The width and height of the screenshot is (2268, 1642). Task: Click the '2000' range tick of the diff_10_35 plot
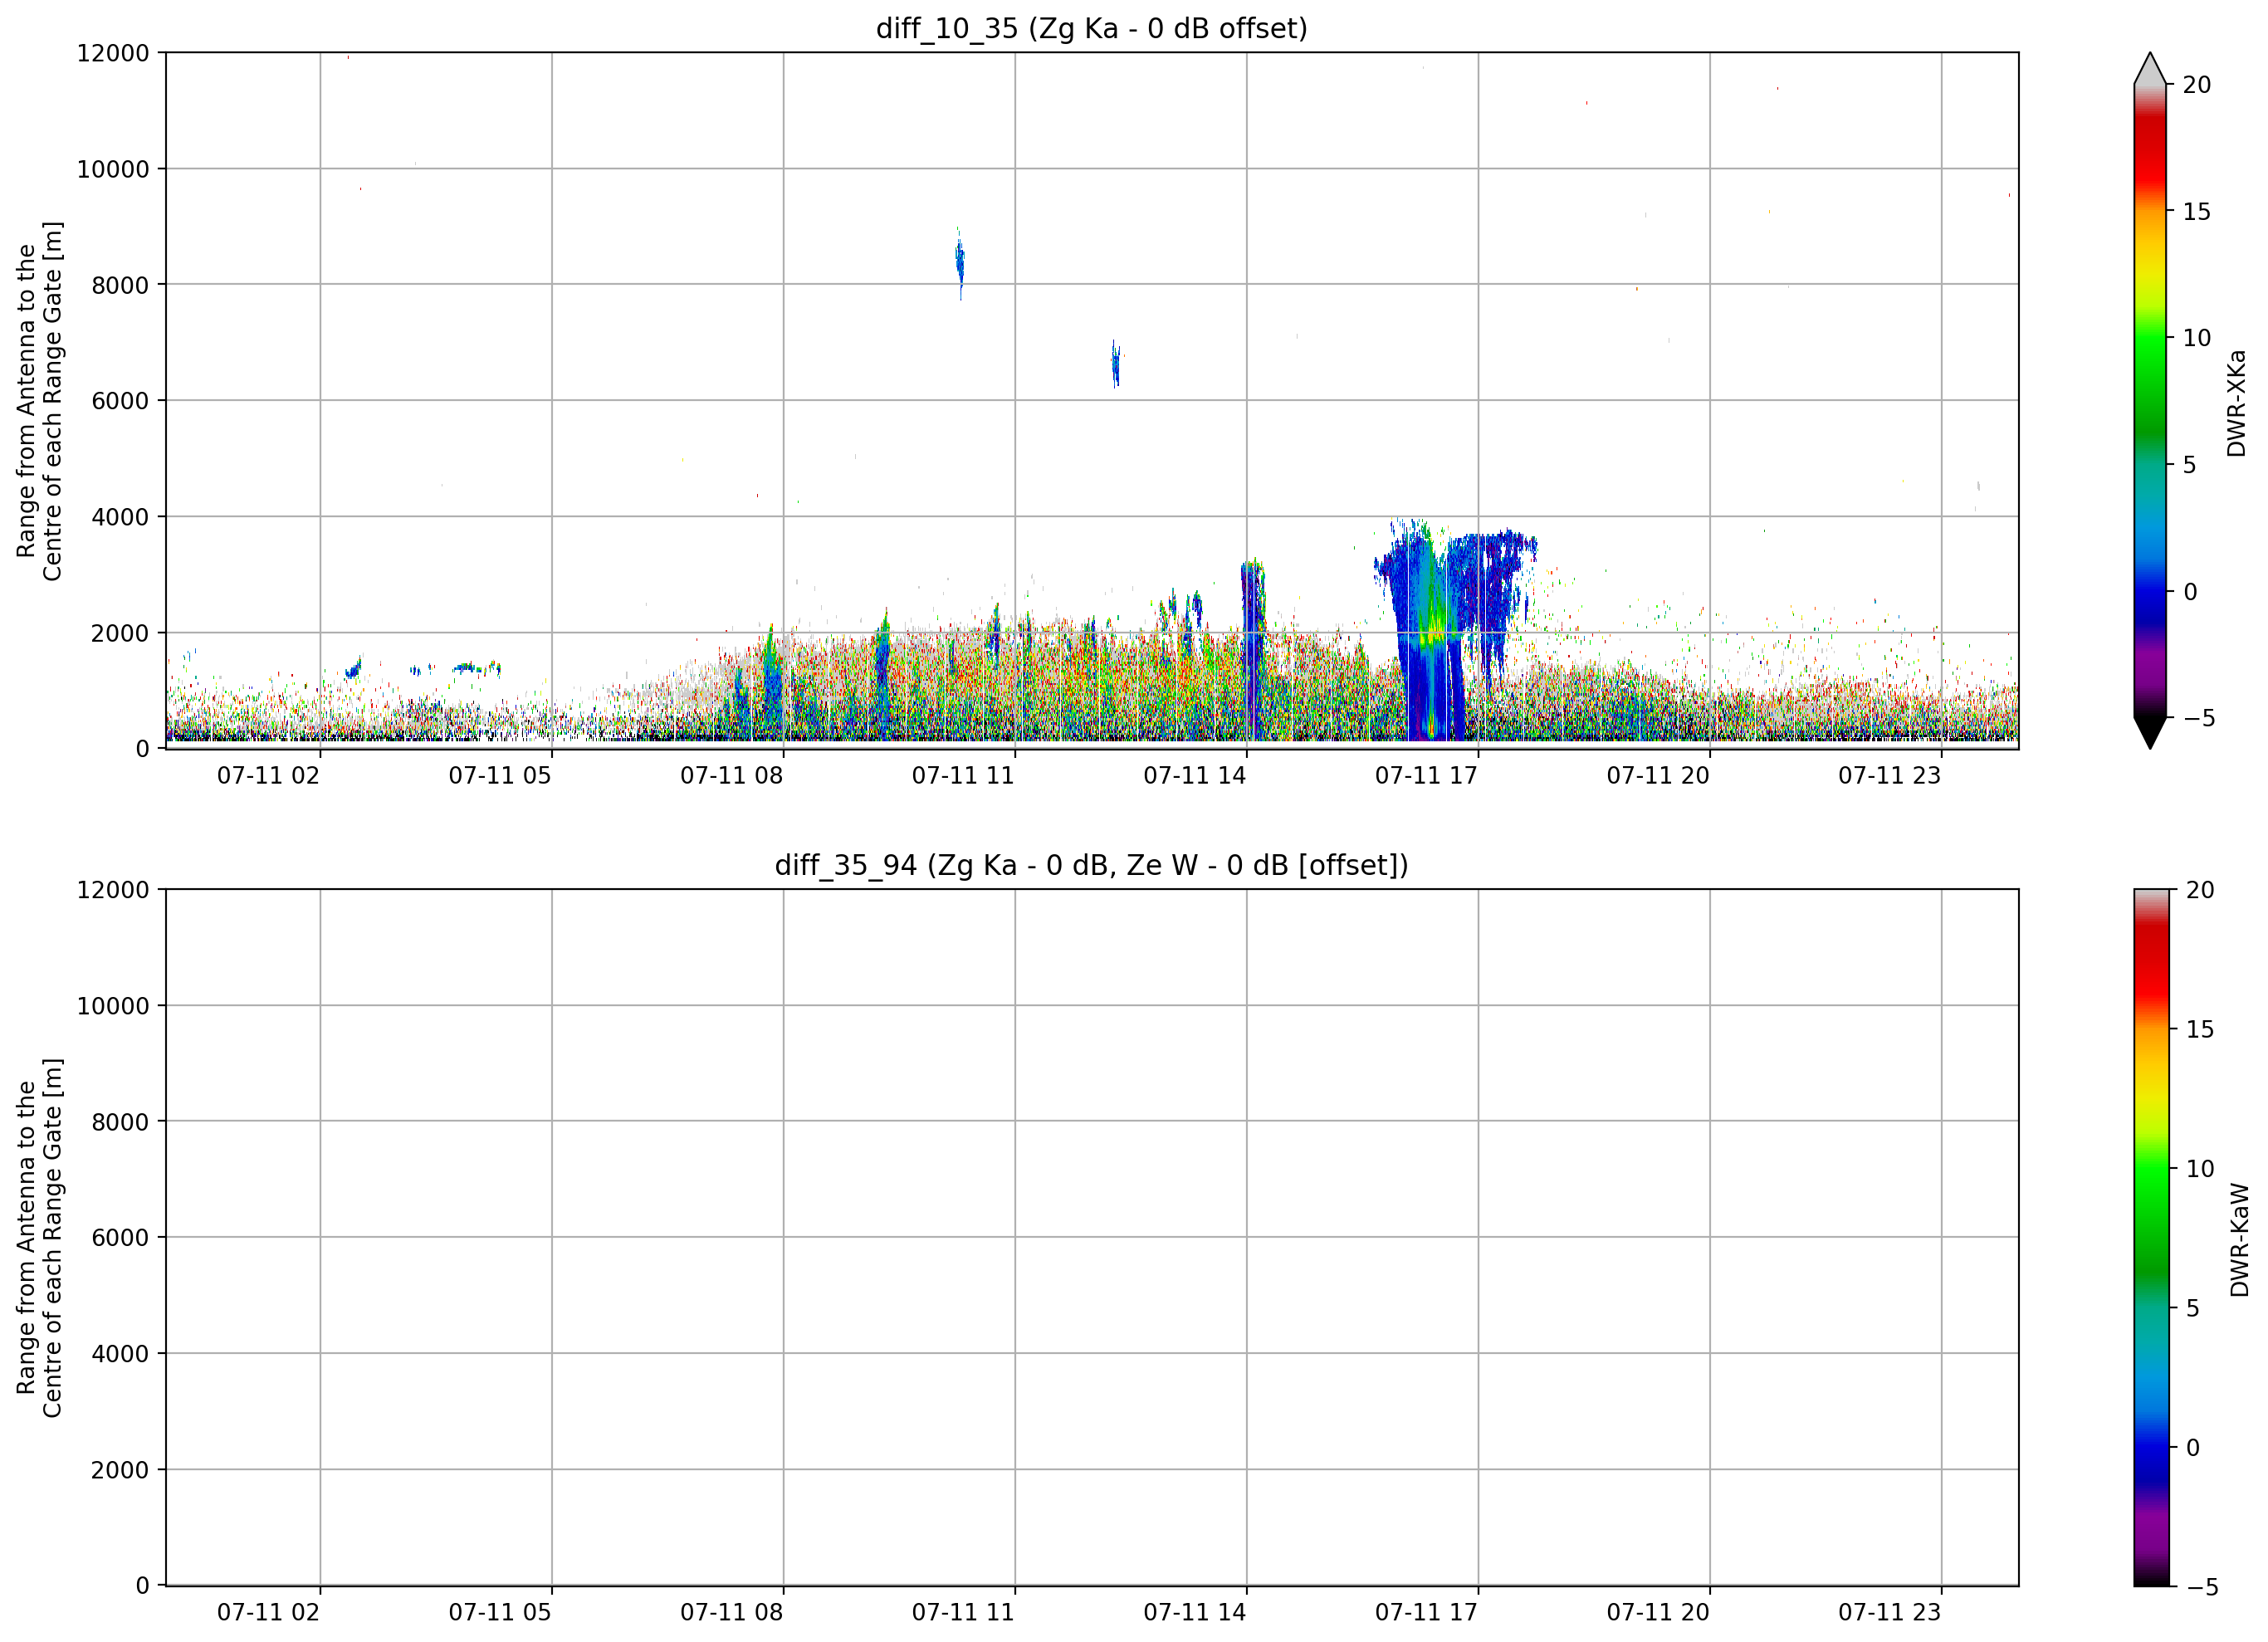(120, 633)
